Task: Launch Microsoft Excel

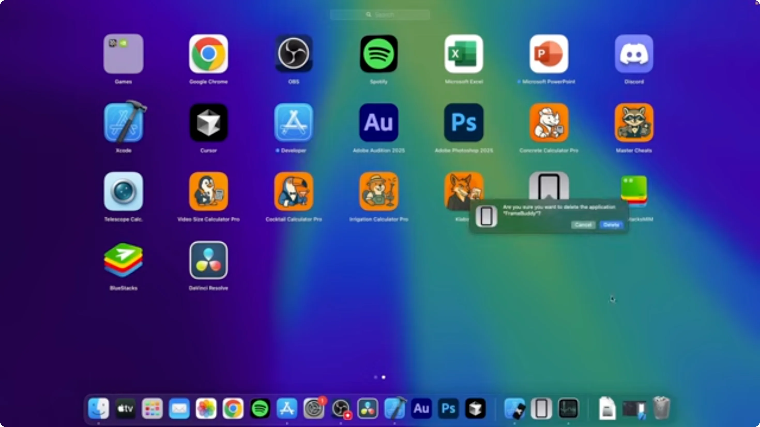Action: (463, 54)
